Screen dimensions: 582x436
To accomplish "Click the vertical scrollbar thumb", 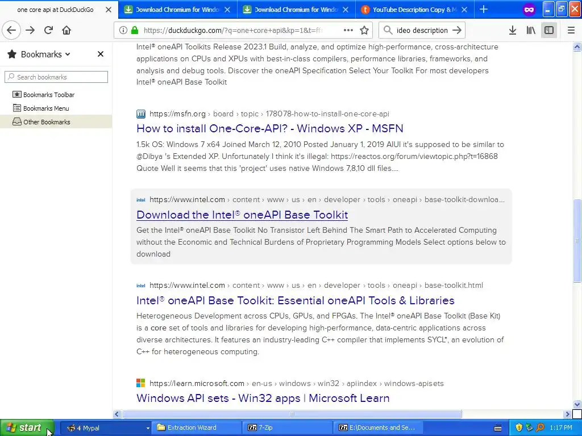I will coord(577,241).
